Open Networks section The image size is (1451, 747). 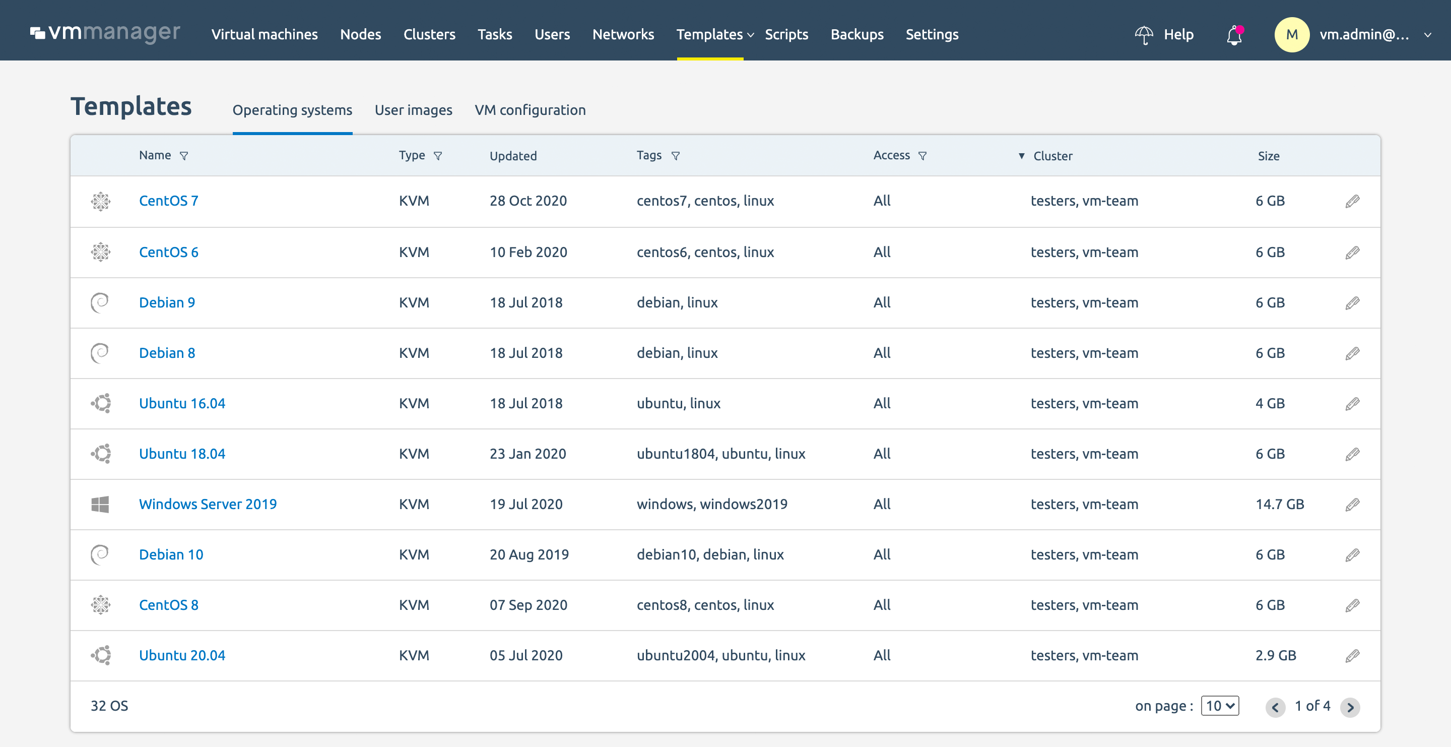[623, 34]
